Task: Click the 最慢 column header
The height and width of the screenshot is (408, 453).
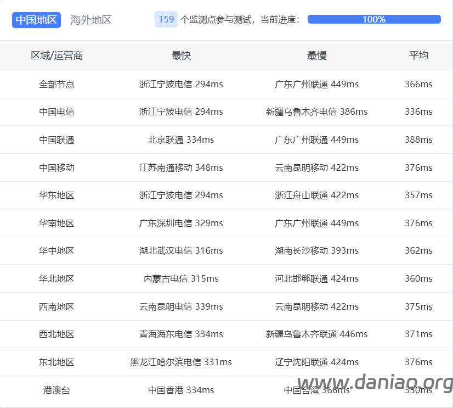Action: [316, 55]
